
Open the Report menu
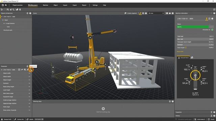[x=84, y=5]
